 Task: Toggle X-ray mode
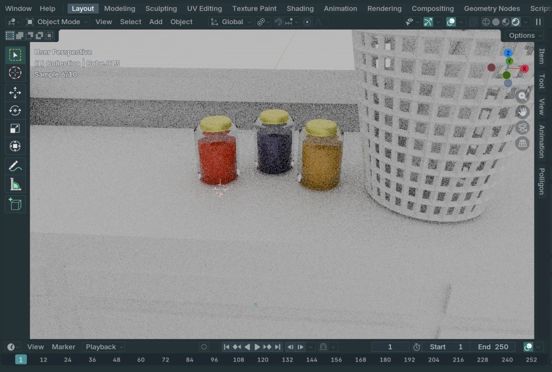coord(474,22)
